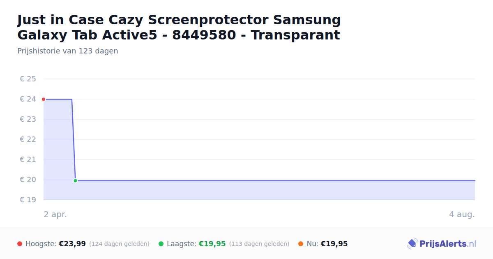
Task: Click the red dot beside Hoogste
Action: [x=20, y=244]
